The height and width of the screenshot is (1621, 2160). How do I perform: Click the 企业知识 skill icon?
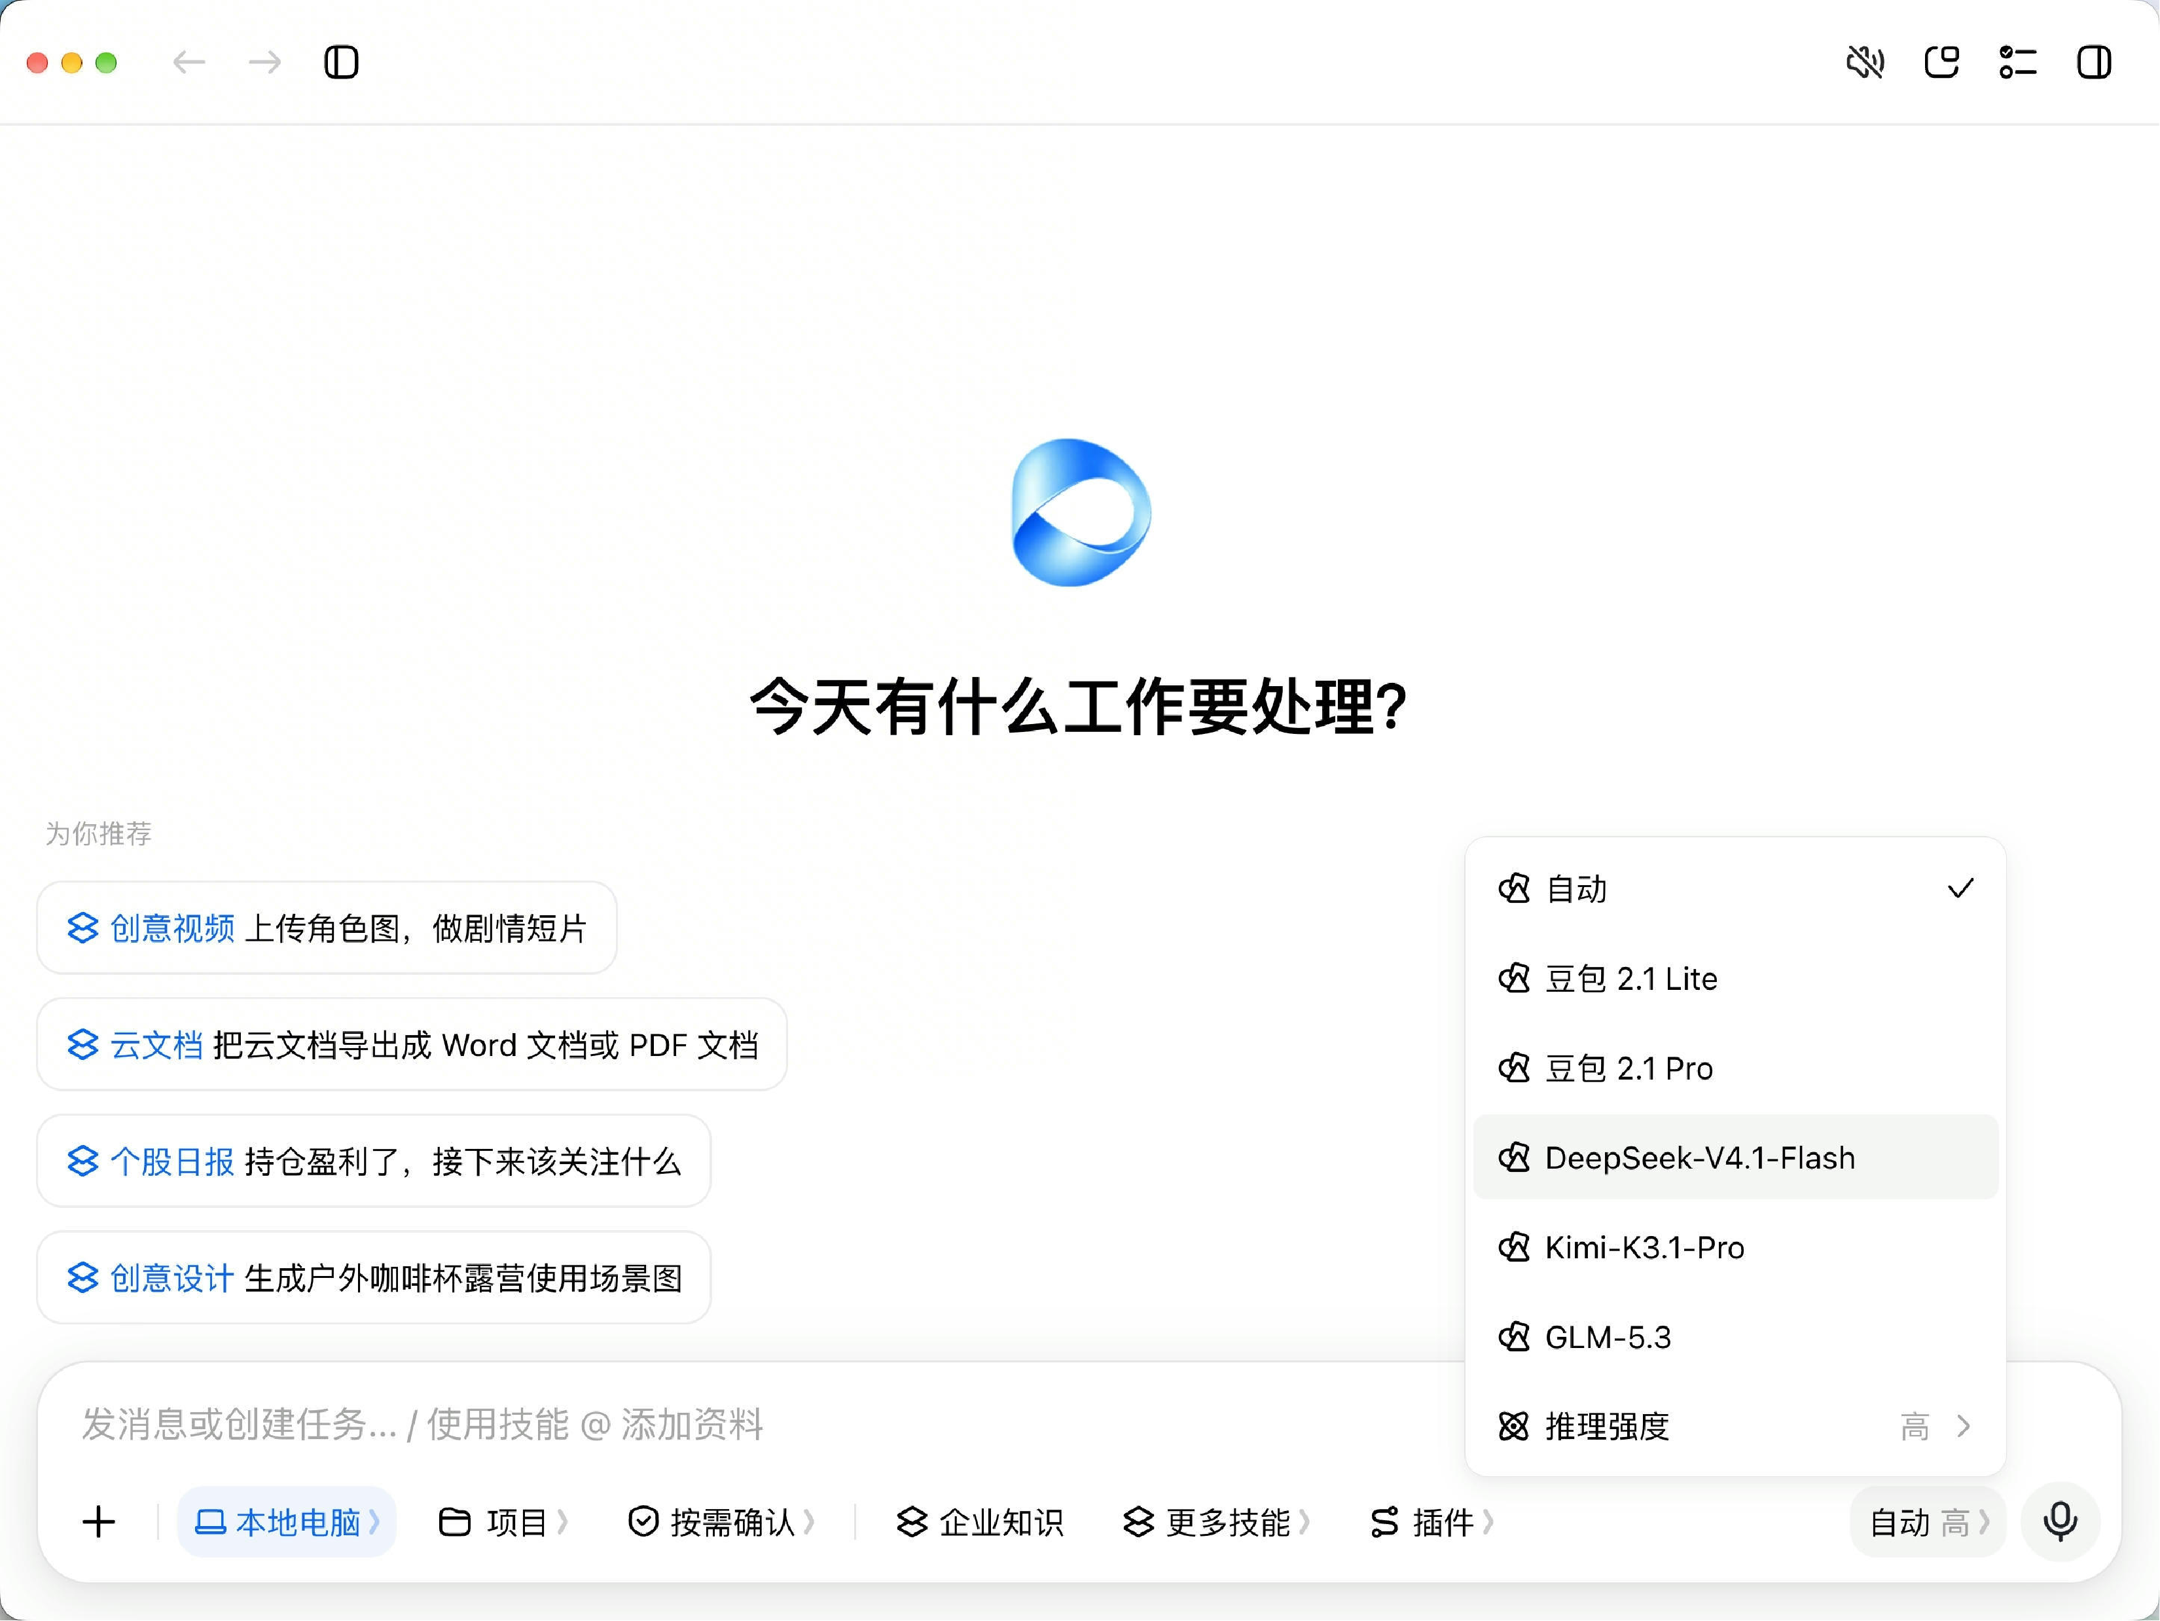(x=912, y=1521)
